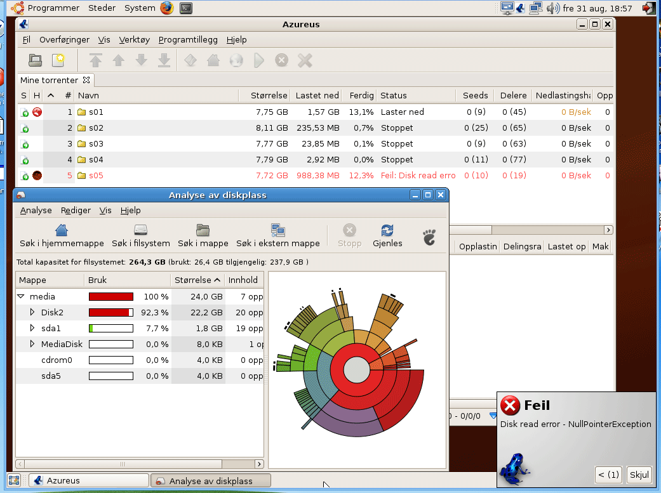Click the show desktop icon in bottom panel
This screenshot has width=661, height=493.
click(x=14, y=480)
